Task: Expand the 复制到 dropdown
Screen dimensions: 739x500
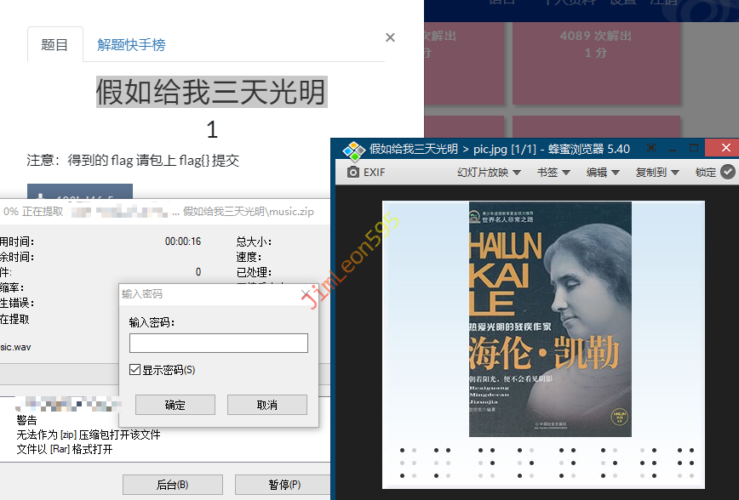Action: tap(656, 172)
